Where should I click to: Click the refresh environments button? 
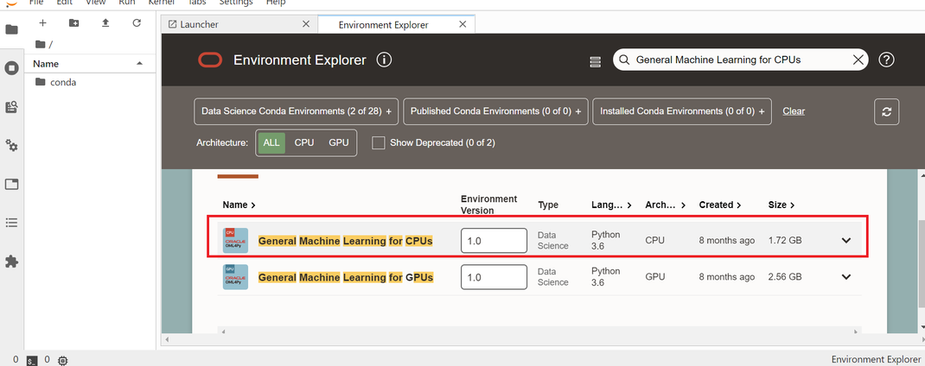pyautogui.click(x=887, y=112)
